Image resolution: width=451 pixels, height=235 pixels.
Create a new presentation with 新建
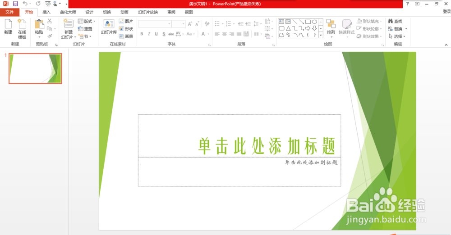(x=8, y=27)
